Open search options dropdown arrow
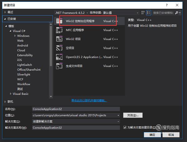Screen dimensions: 187x142 (x=180, y=13)
